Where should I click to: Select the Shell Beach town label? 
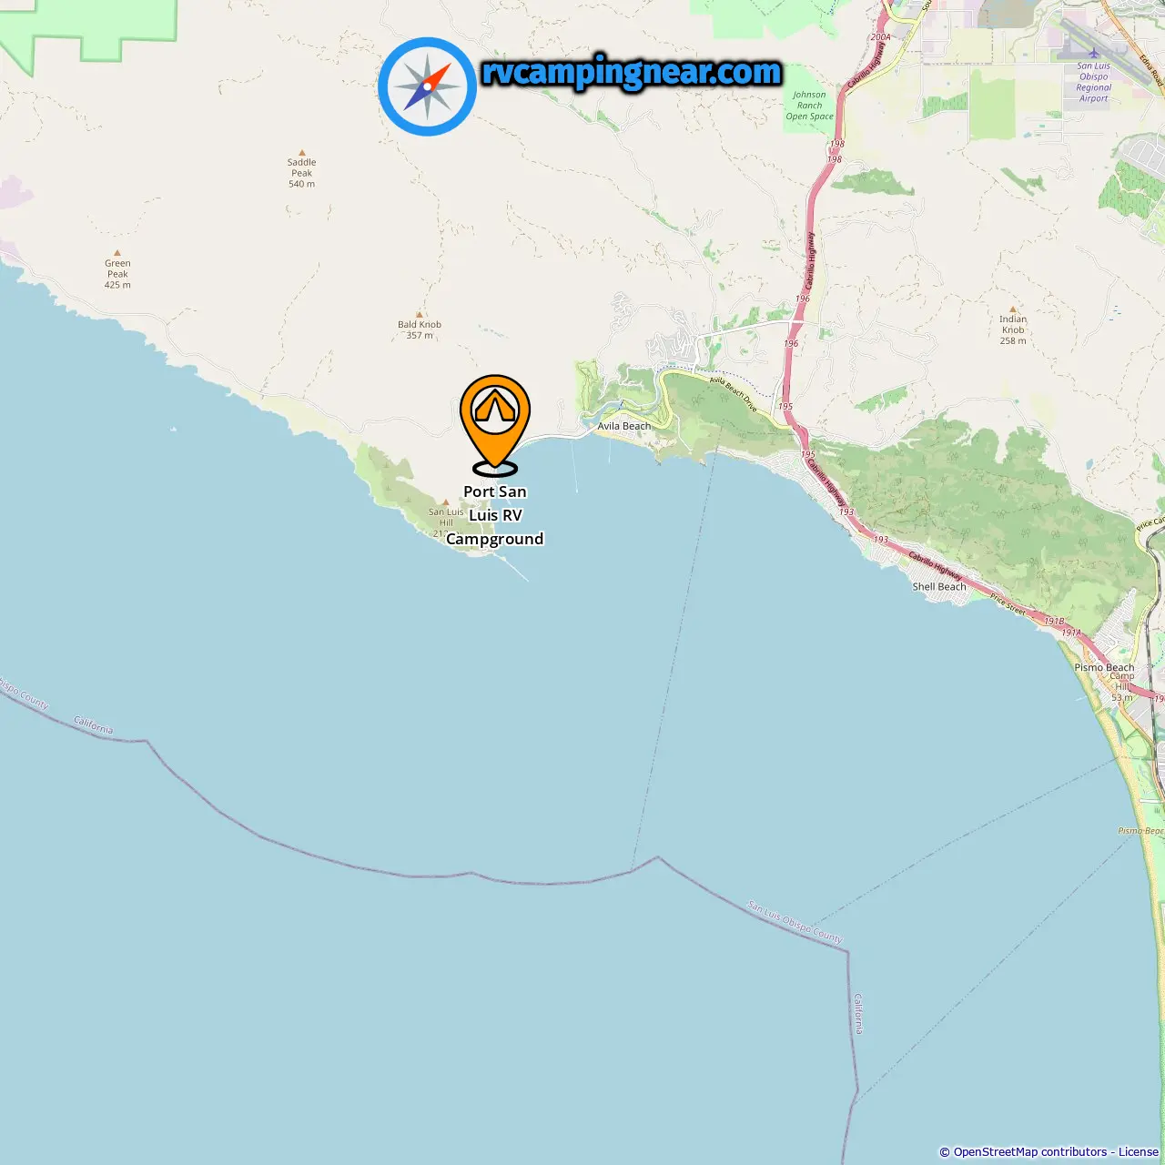click(x=939, y=587)
